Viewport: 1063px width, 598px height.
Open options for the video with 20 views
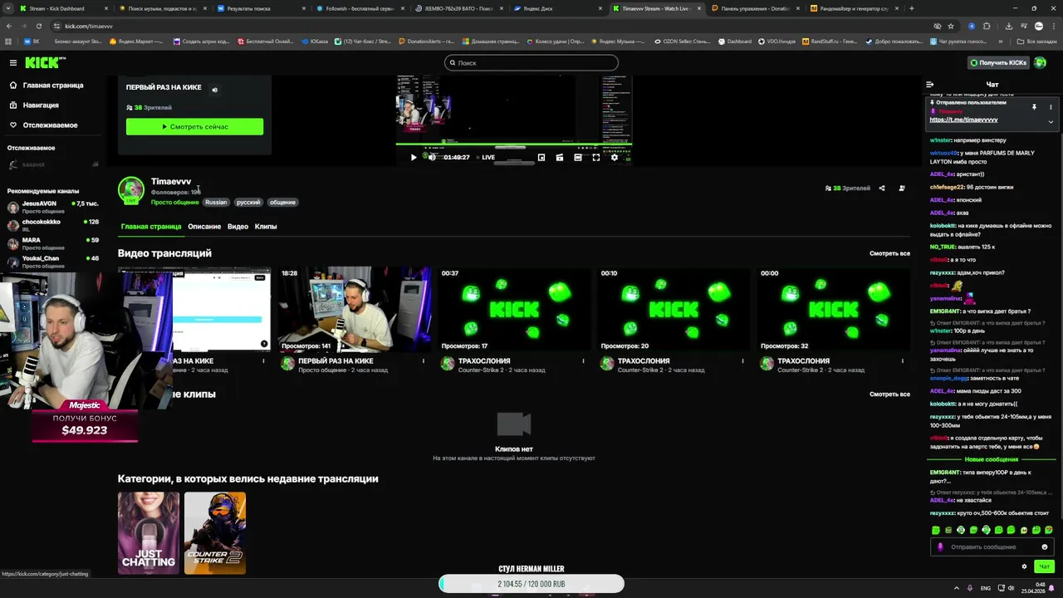coord(742,361)
